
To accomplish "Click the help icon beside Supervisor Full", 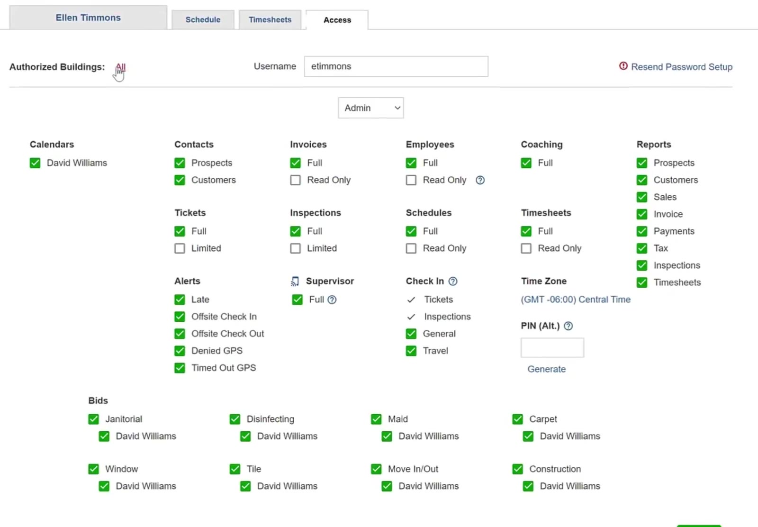I will click(x=332, y=300).
